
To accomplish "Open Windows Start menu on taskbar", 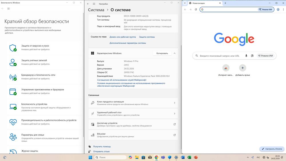I will (90, 157).
